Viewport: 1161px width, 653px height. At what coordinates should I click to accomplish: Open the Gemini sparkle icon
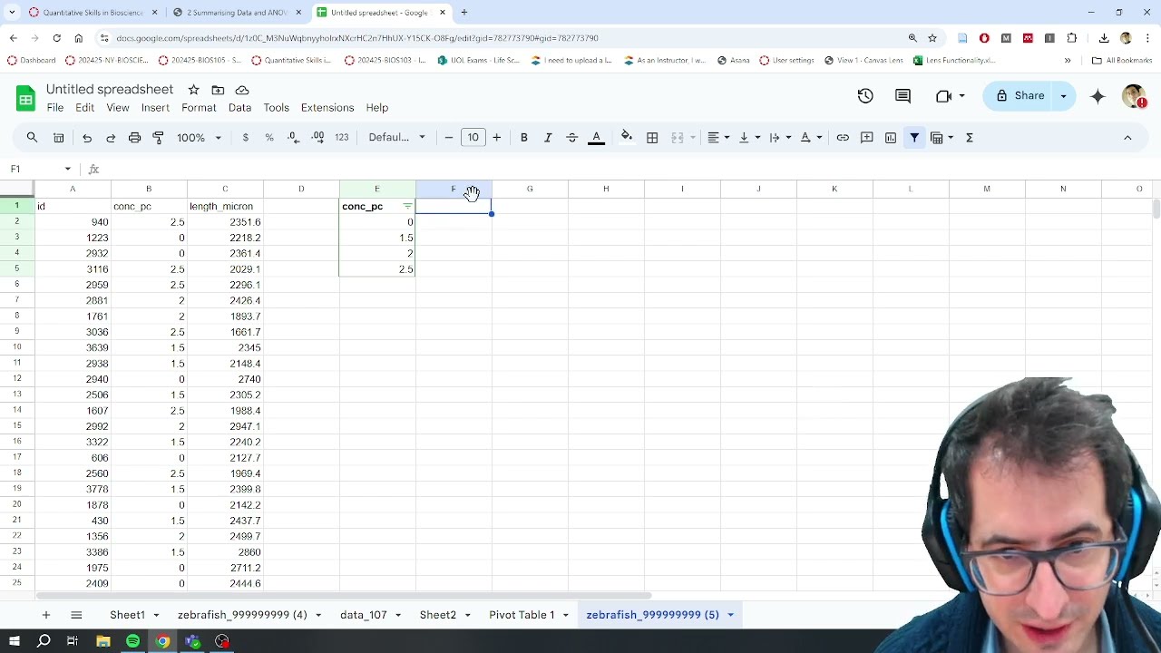coord(1098,96)
